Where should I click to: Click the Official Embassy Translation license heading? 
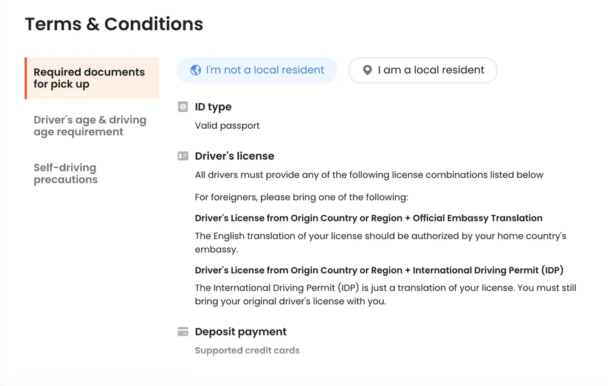click(x=368, y=218)
